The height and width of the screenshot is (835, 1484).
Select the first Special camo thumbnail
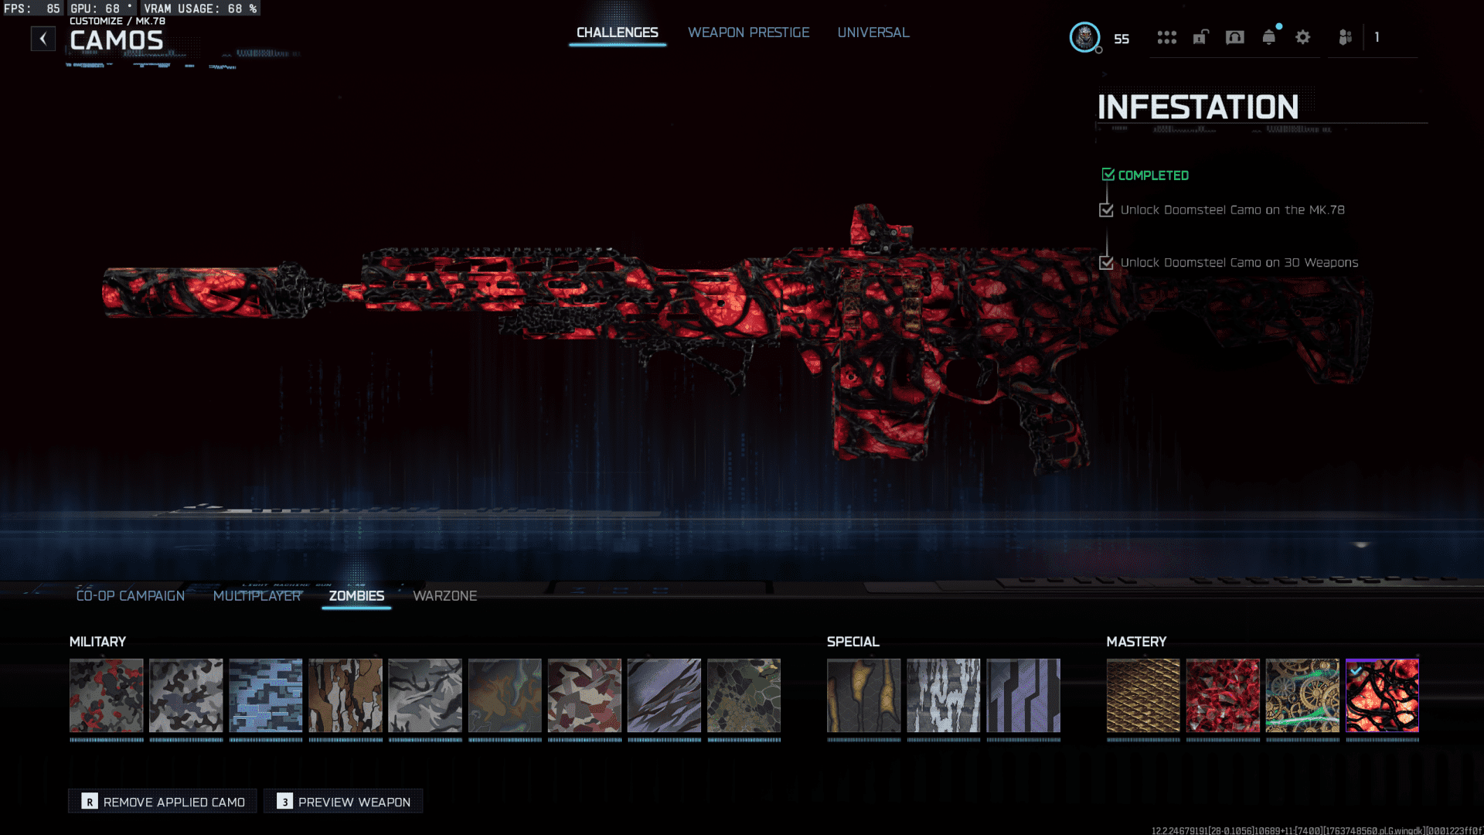[x=863, y=695]
